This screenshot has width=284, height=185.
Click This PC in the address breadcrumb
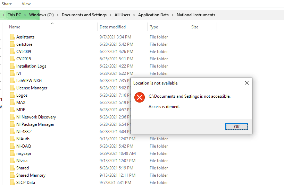(x=14, y=15)
